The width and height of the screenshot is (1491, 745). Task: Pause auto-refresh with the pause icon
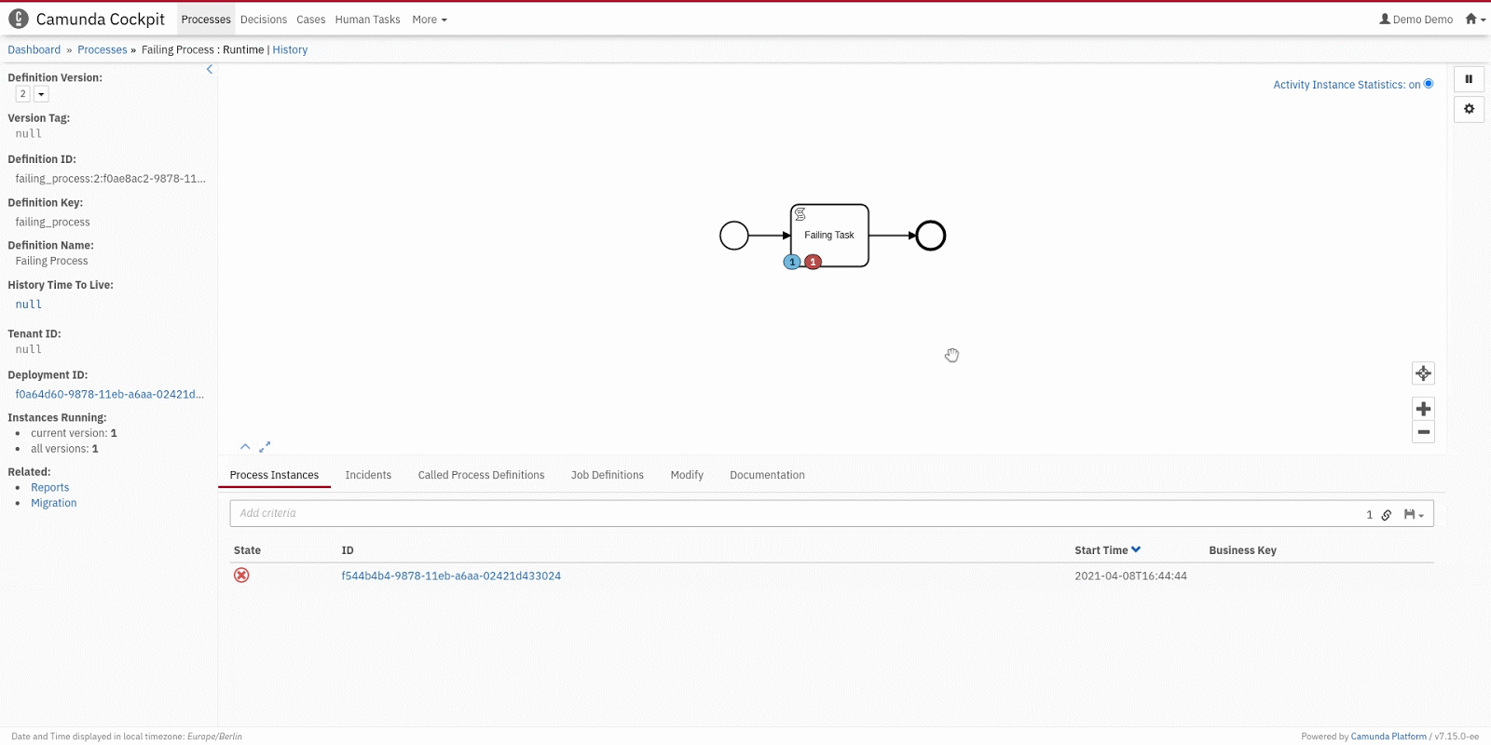[x=1469, y=79]
